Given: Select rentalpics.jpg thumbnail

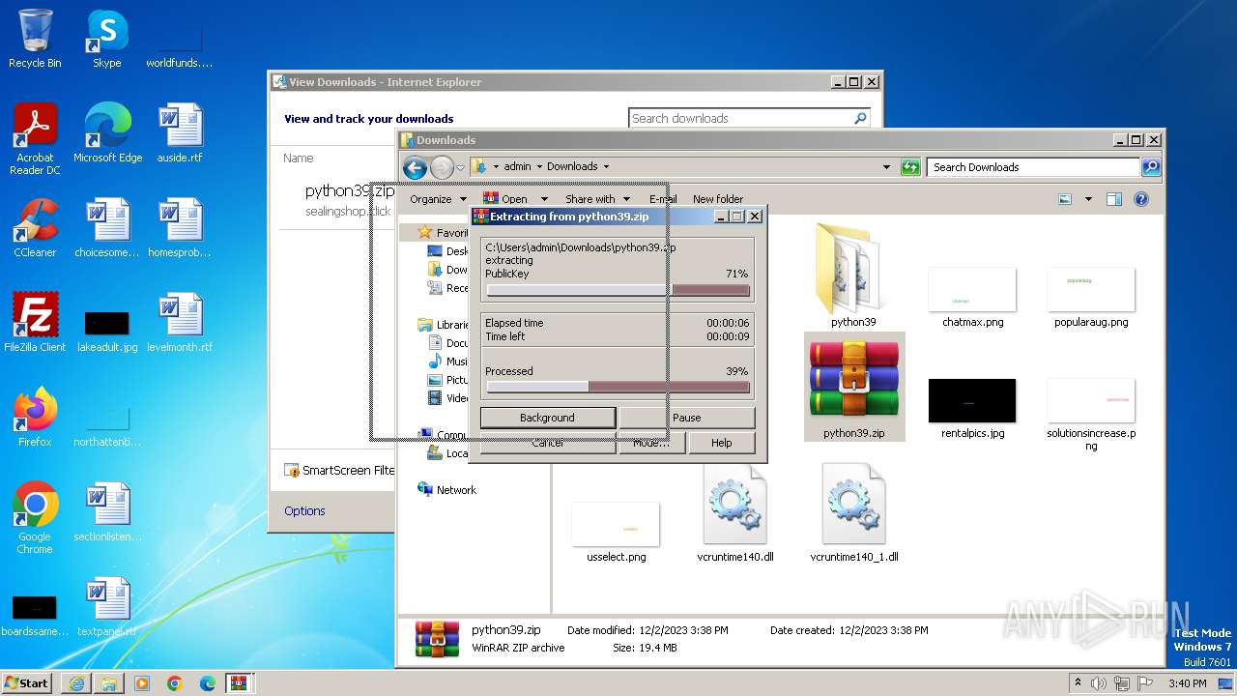Looking at the screenshot, I should (972, 409).
